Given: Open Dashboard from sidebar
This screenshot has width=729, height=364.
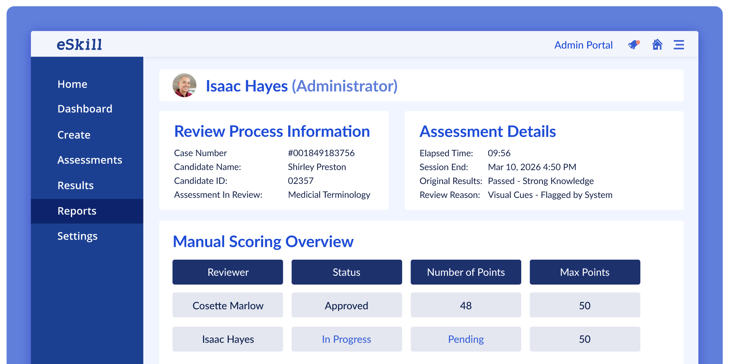Looking at the screenshot, I should click(85, 109).
